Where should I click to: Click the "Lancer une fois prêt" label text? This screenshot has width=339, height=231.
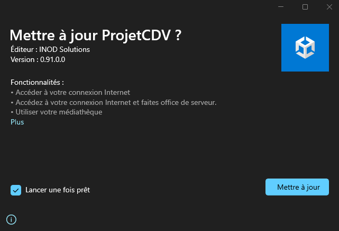click(x=58, y=190)
